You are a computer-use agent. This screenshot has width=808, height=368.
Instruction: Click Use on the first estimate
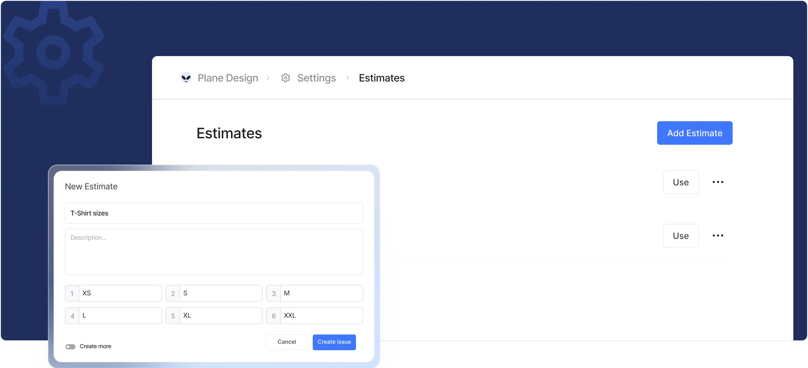coord(680,182)
